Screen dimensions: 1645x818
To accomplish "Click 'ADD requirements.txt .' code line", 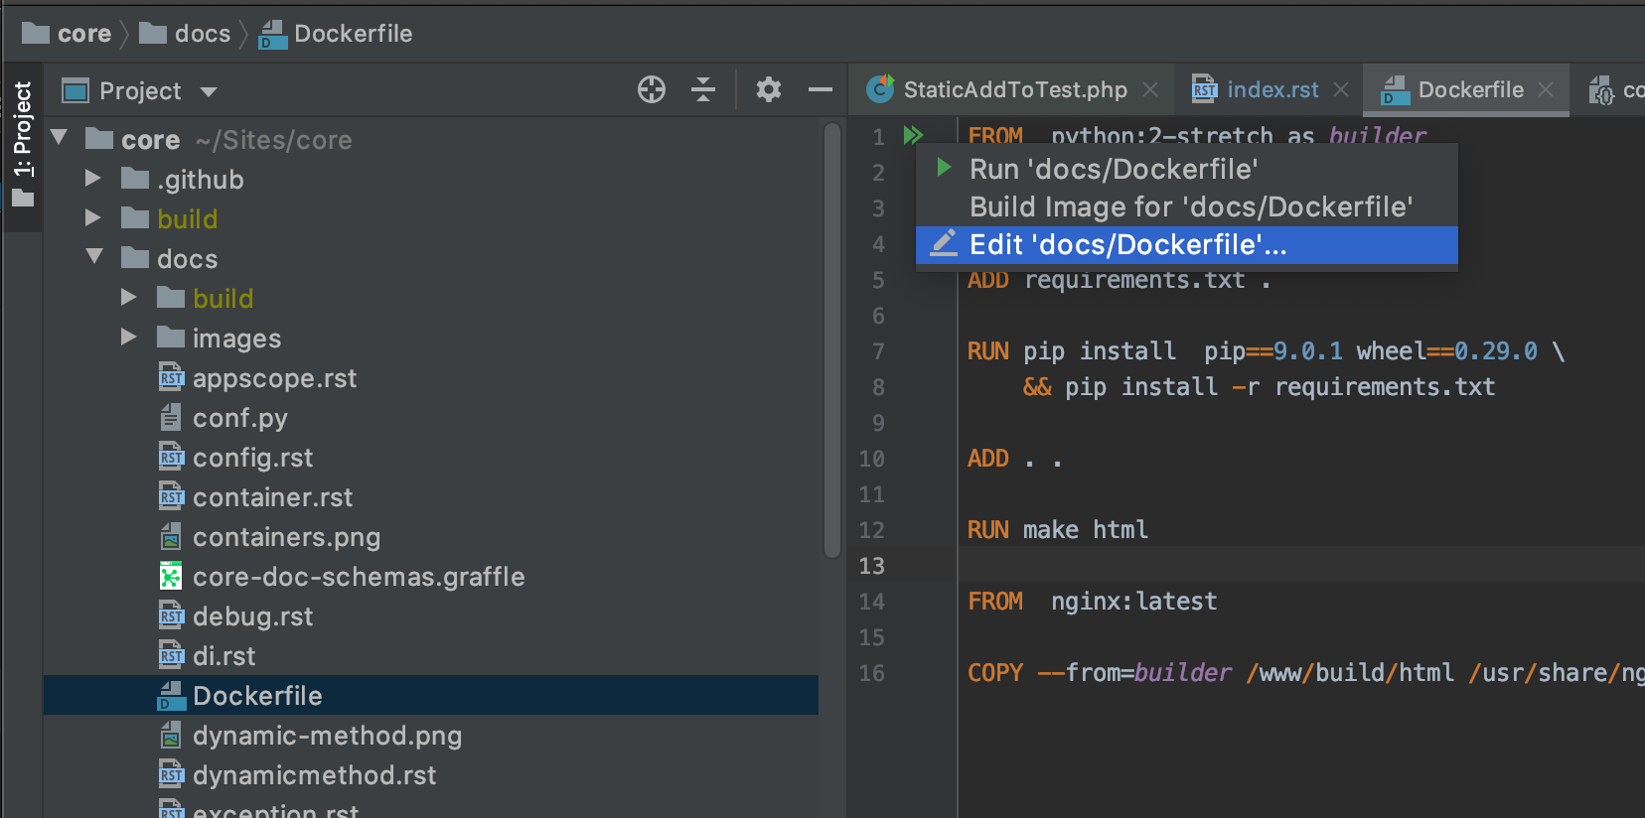I will click(x=1119, y=280).
